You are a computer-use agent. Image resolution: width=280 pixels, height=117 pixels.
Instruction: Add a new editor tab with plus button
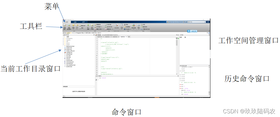click(129, 37)
